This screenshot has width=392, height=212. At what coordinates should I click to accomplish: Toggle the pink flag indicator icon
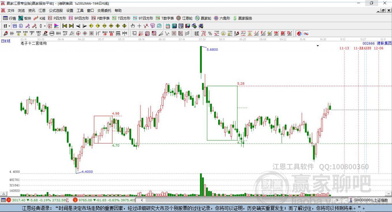coord(57,26)
